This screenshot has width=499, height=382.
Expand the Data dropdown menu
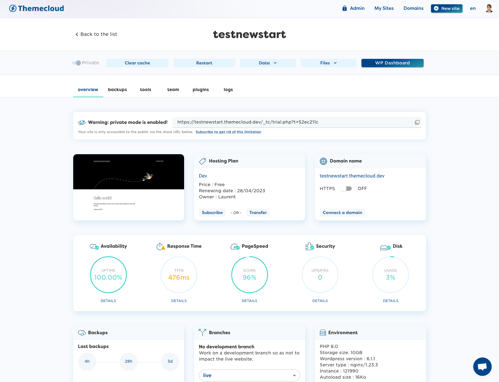(268, 63)
